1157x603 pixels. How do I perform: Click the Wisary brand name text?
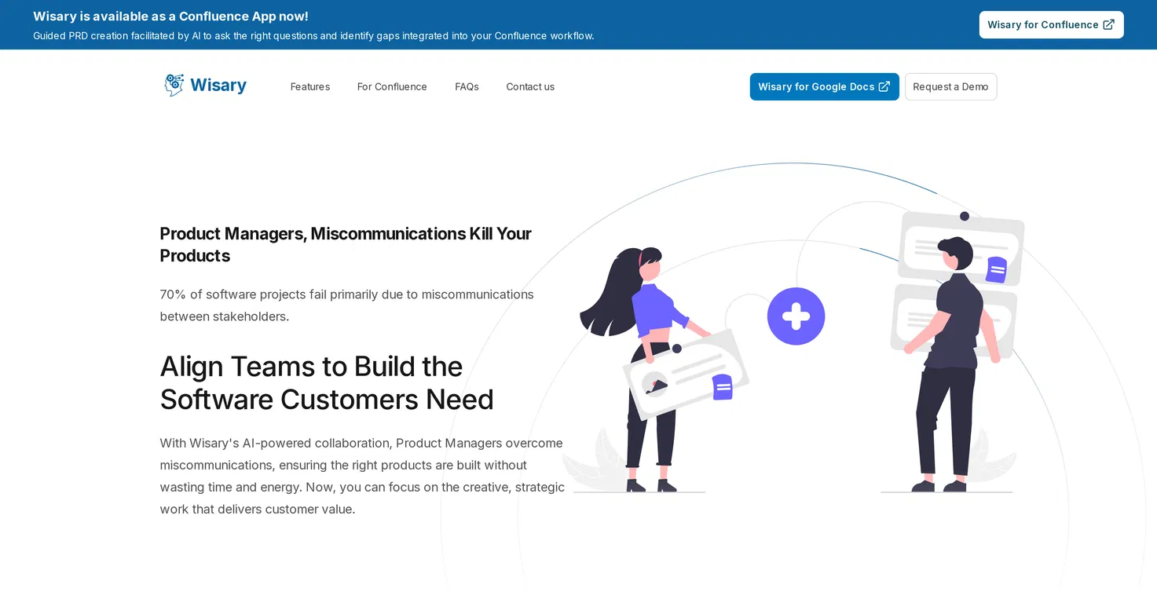[218, 85]
